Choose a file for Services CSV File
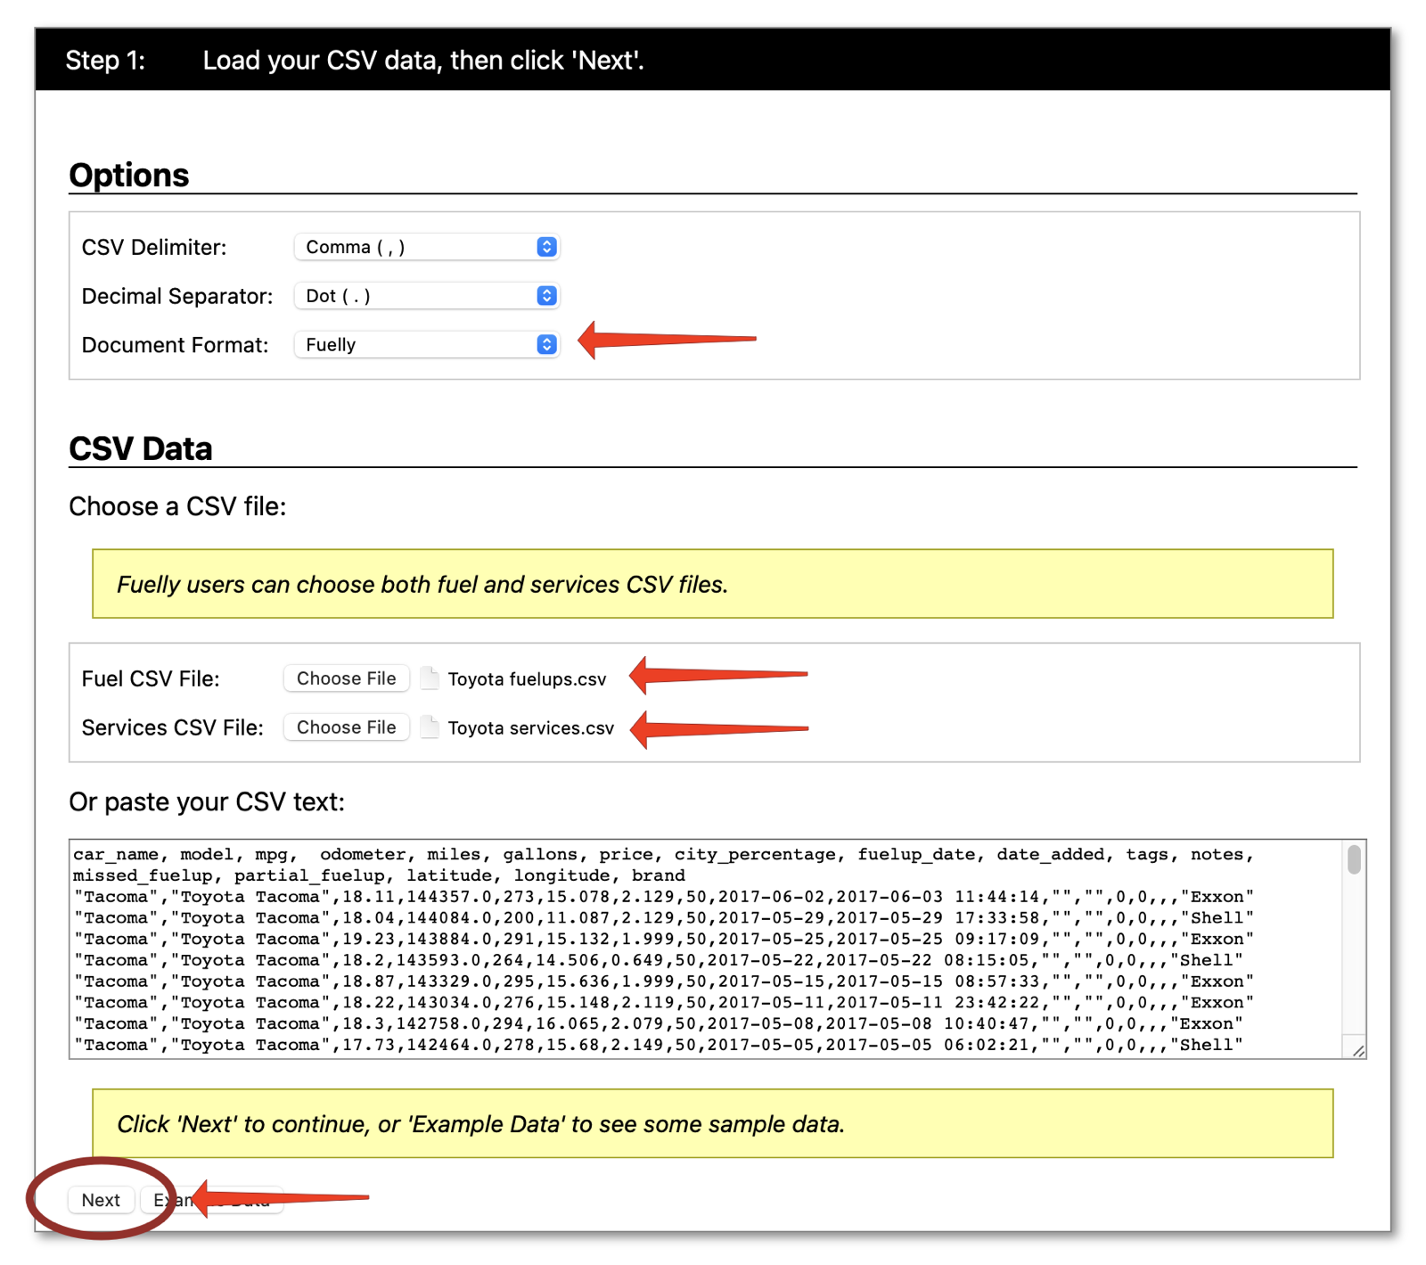1426x1265 pixels. point(346,727)
